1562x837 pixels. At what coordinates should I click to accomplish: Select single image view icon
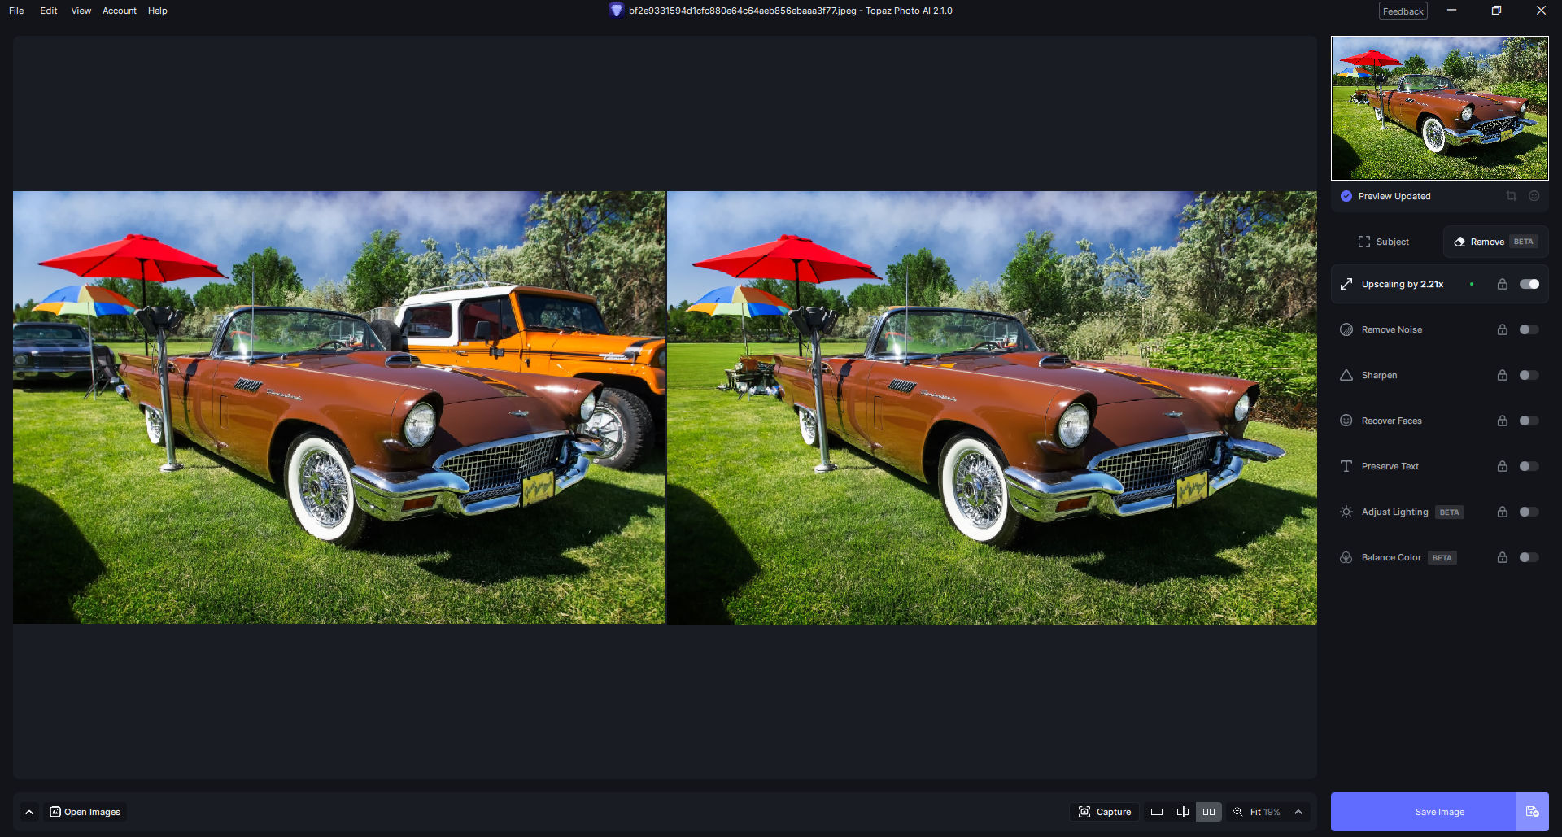click(x=1157, y=812)
